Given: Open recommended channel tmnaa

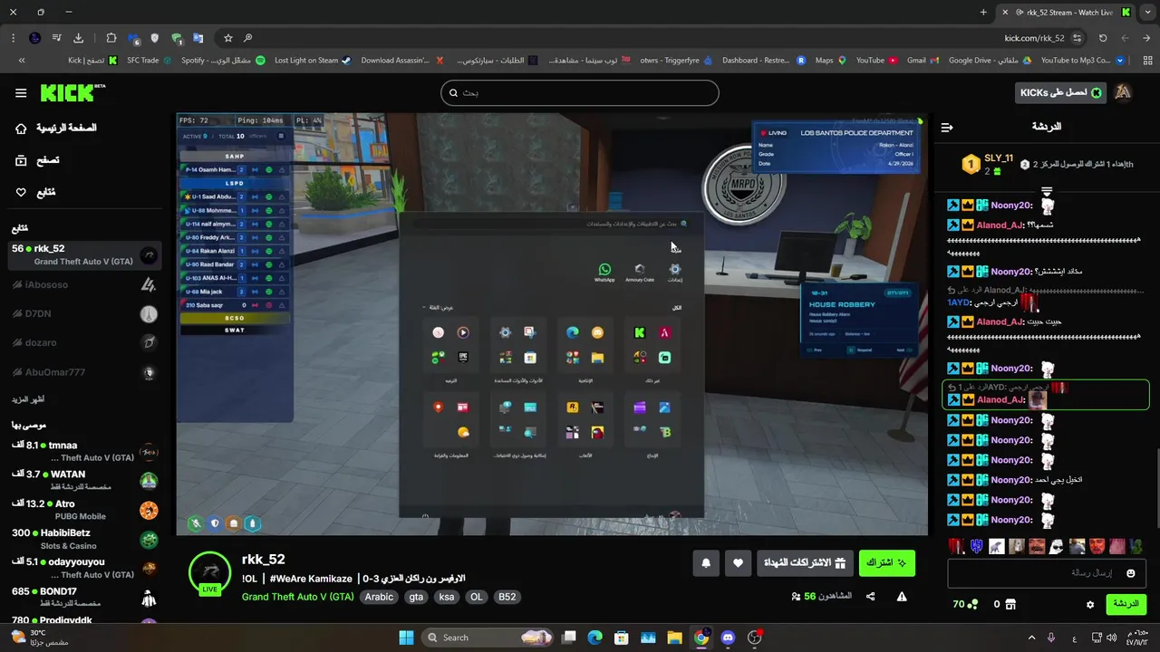Looking at the screenshot, I should [x=84, y=451].
